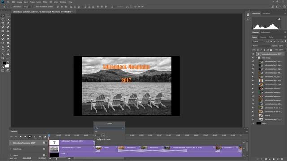Open the Window menu
The image size is (287, 161).
63,2
